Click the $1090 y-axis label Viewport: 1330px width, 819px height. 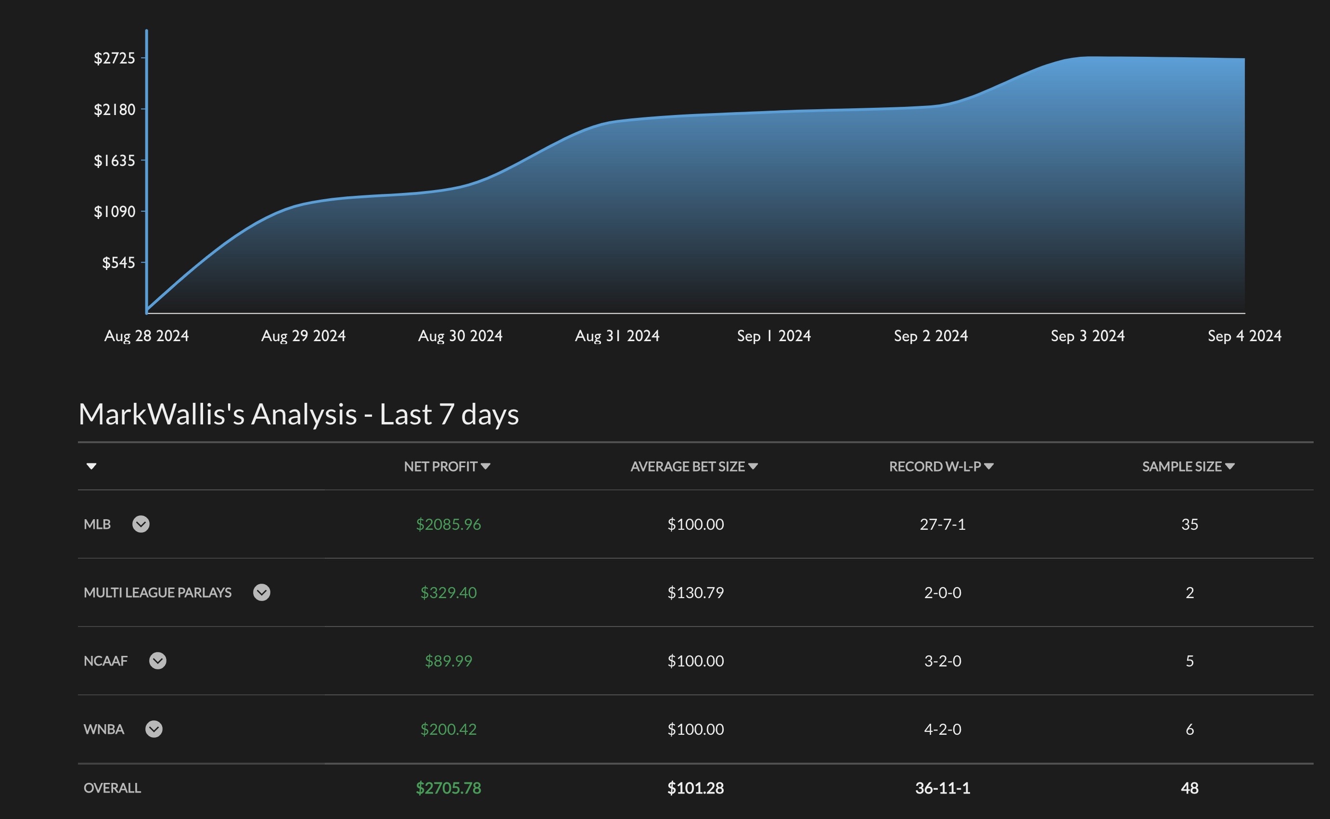[x=114, y=211]
